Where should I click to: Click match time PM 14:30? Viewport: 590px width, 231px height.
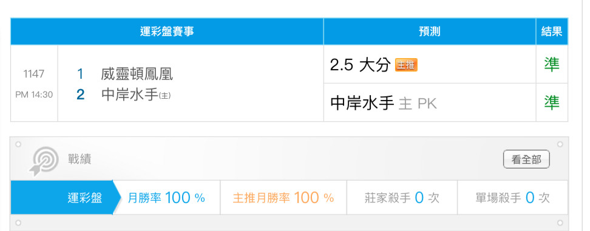pos(34,95)
